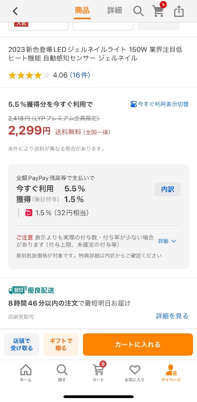The height and width of the screenshot is (402, 197).
Task: Go to ホーム in bottom navigation
Action: tap(26, 373)
